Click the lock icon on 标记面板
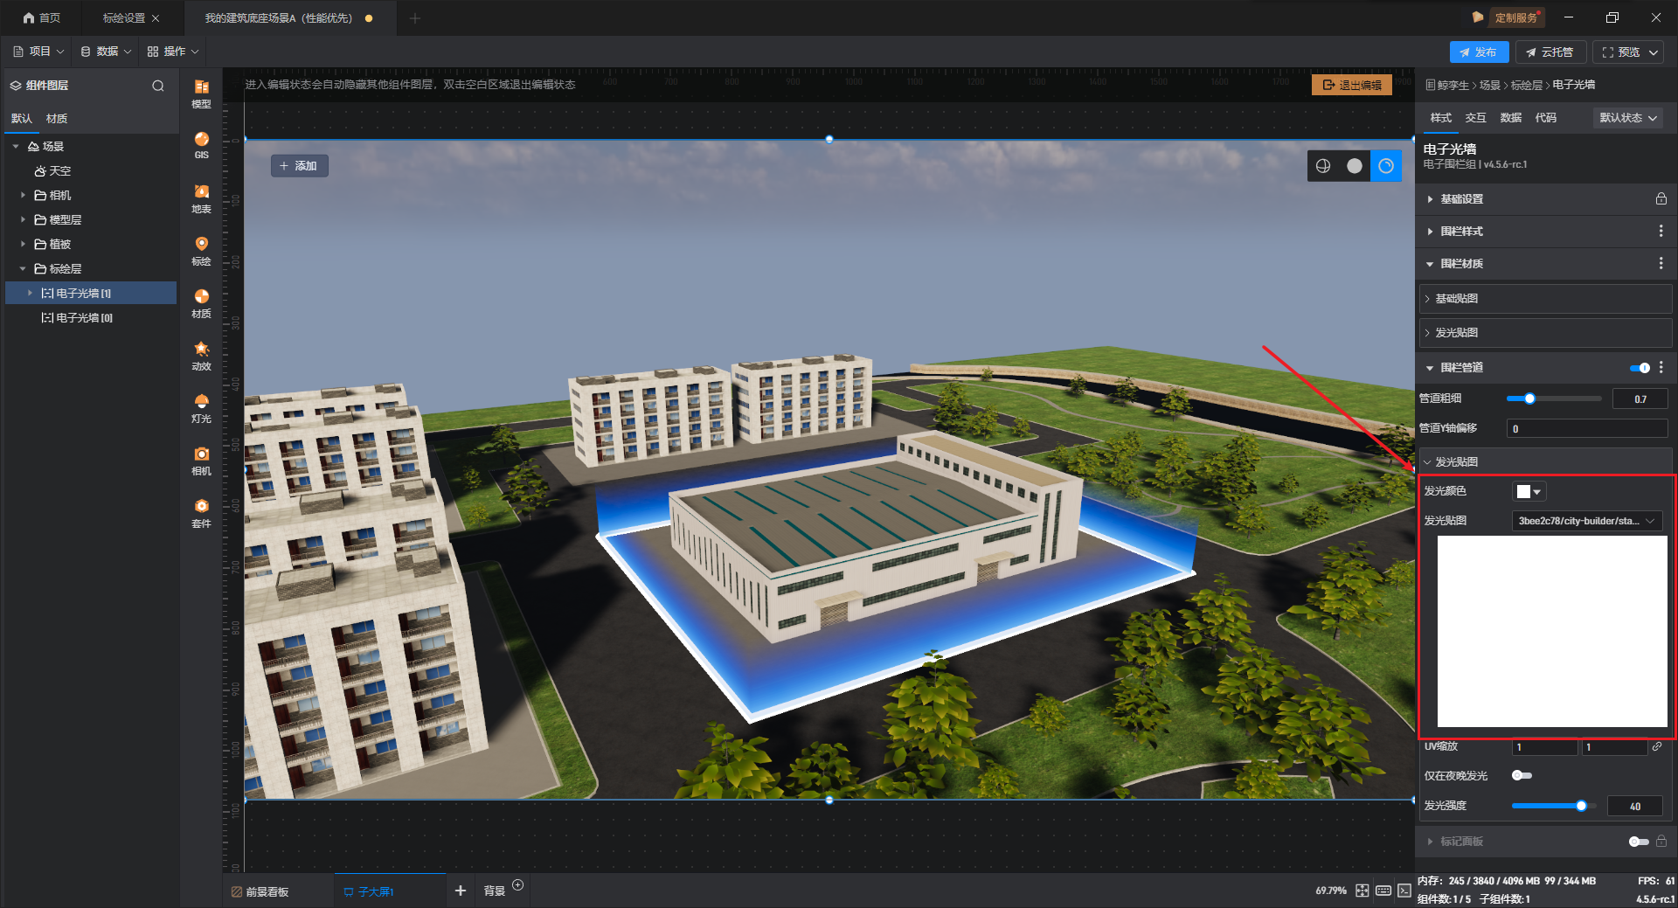 tap(1661, 842)
